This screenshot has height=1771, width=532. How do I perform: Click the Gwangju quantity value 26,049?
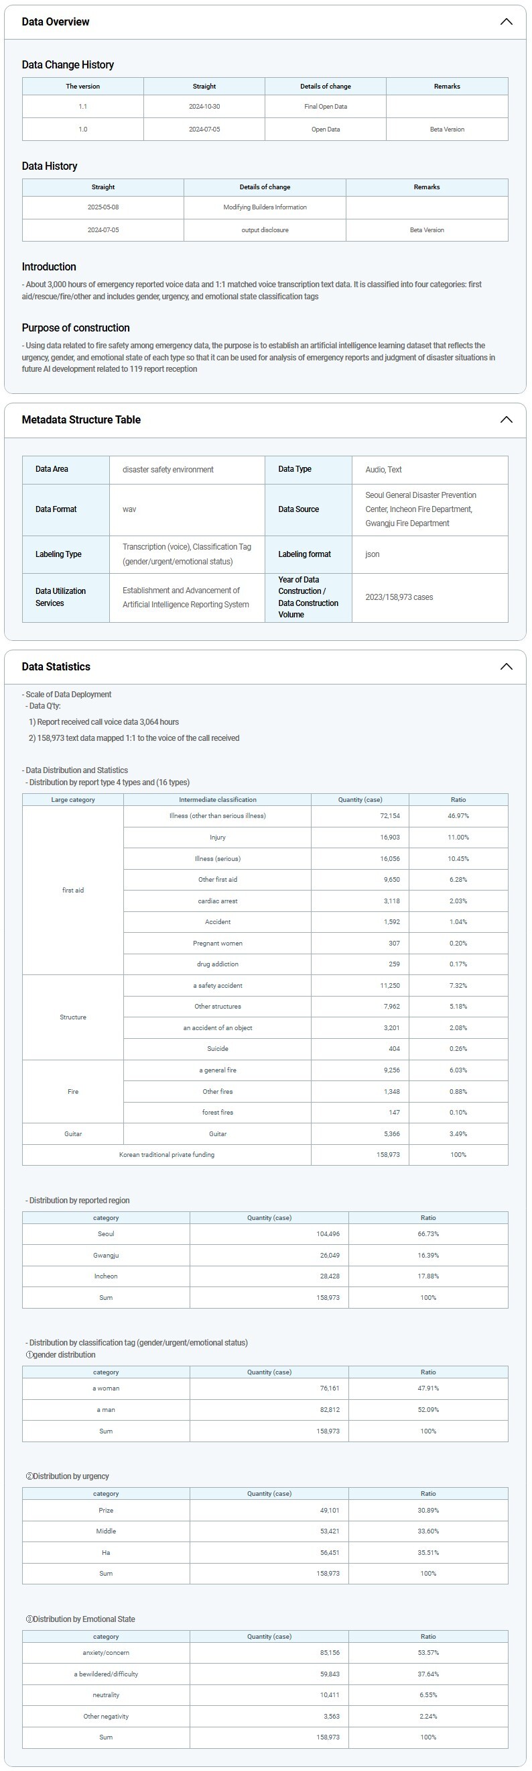[330, 1256]
